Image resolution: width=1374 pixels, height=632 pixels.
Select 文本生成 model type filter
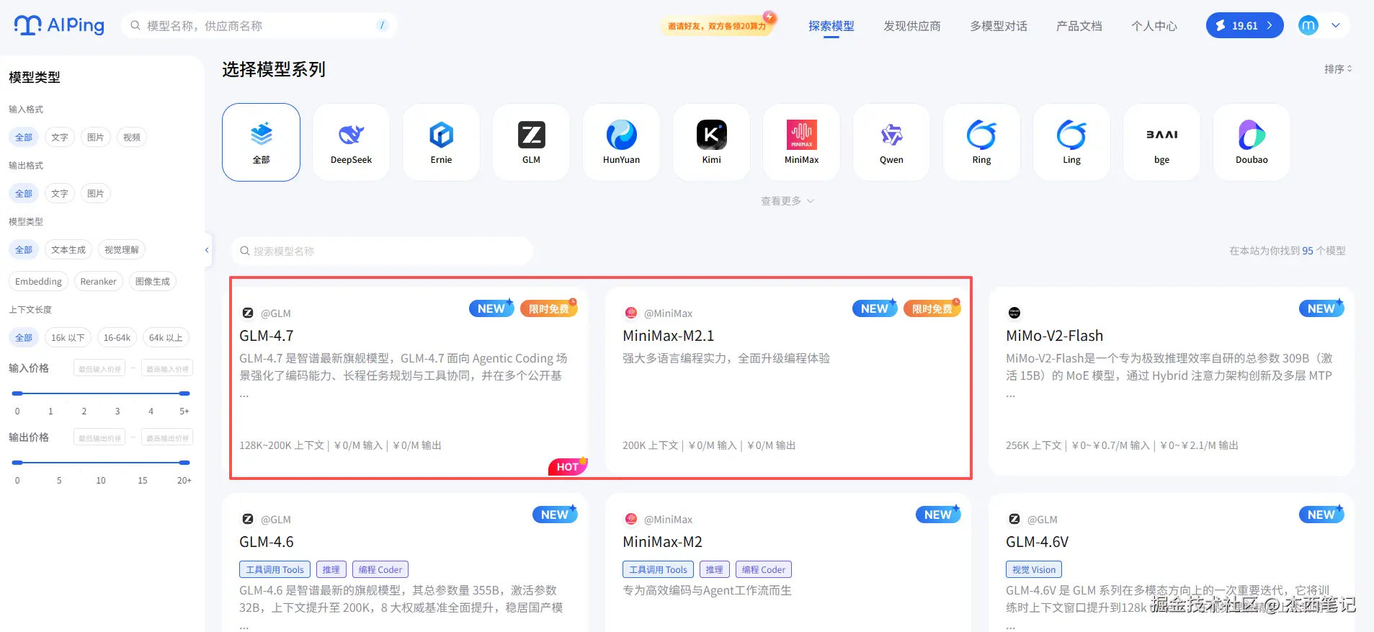[68, 249]
